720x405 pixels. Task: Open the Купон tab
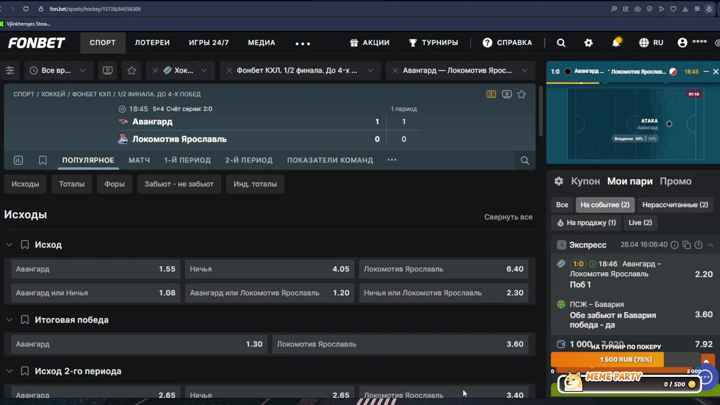pyautogui.click(x=586, y=181)
